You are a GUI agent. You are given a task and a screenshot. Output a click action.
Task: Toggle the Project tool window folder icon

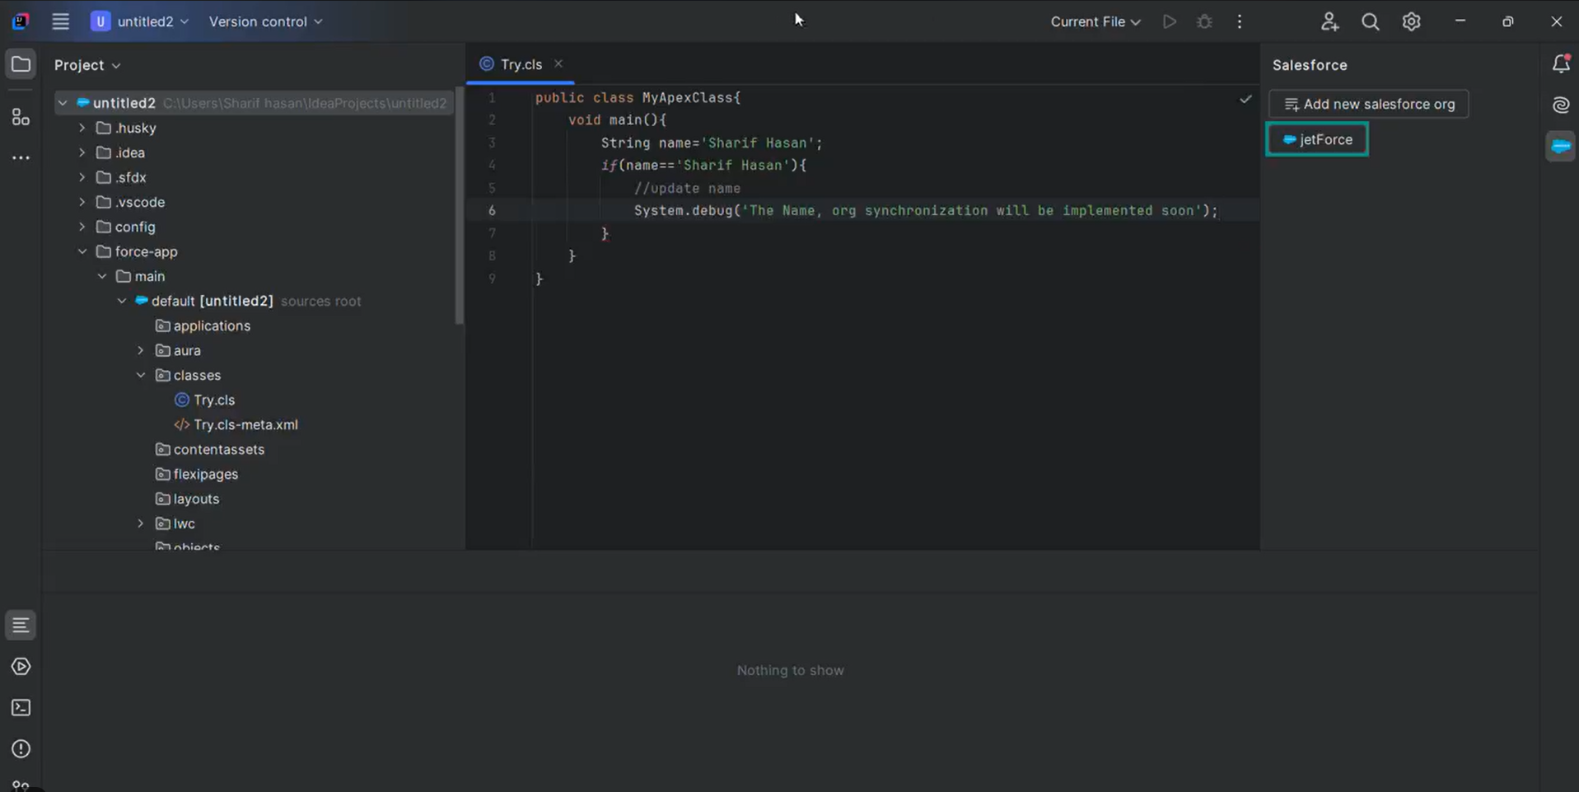click(x=21, y=64)
